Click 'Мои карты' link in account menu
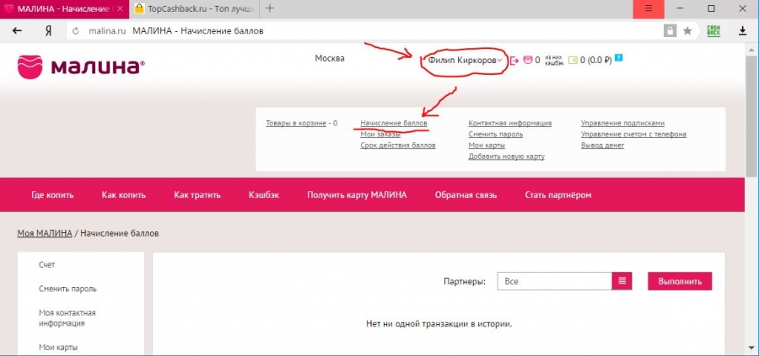Image resolution: width=759 pixels, height=356 pixels. tap(487, 145)
